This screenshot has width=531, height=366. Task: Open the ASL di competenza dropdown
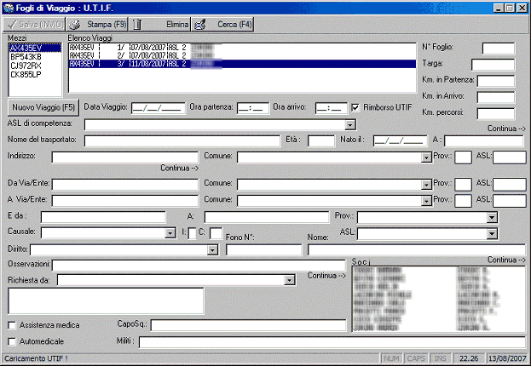tap(350, 125)
